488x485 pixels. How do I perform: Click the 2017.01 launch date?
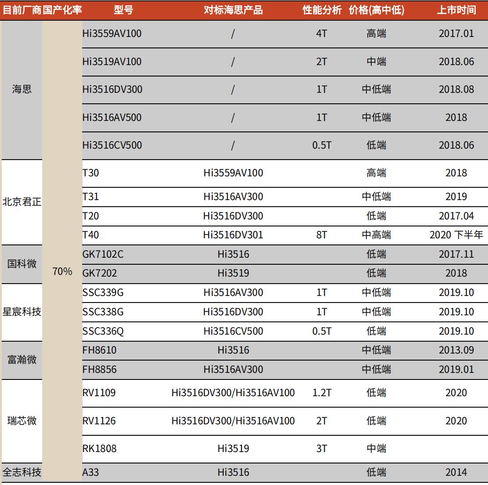tap(456, 33)
